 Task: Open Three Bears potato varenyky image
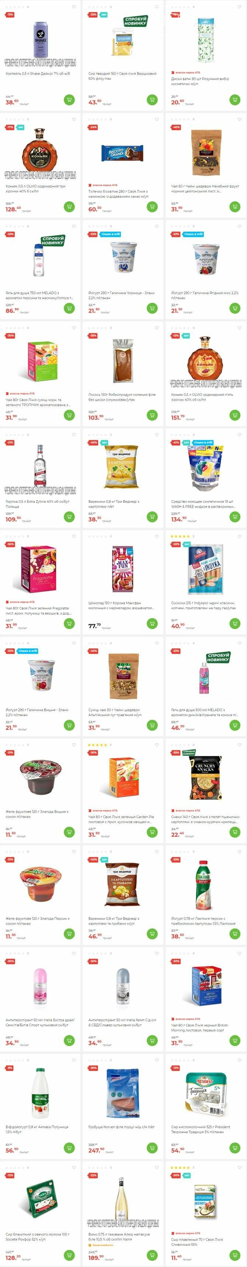tap(123, 460)
